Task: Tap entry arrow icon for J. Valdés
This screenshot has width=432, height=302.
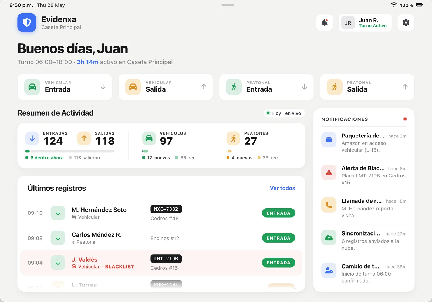Action: tap(58, 263)
